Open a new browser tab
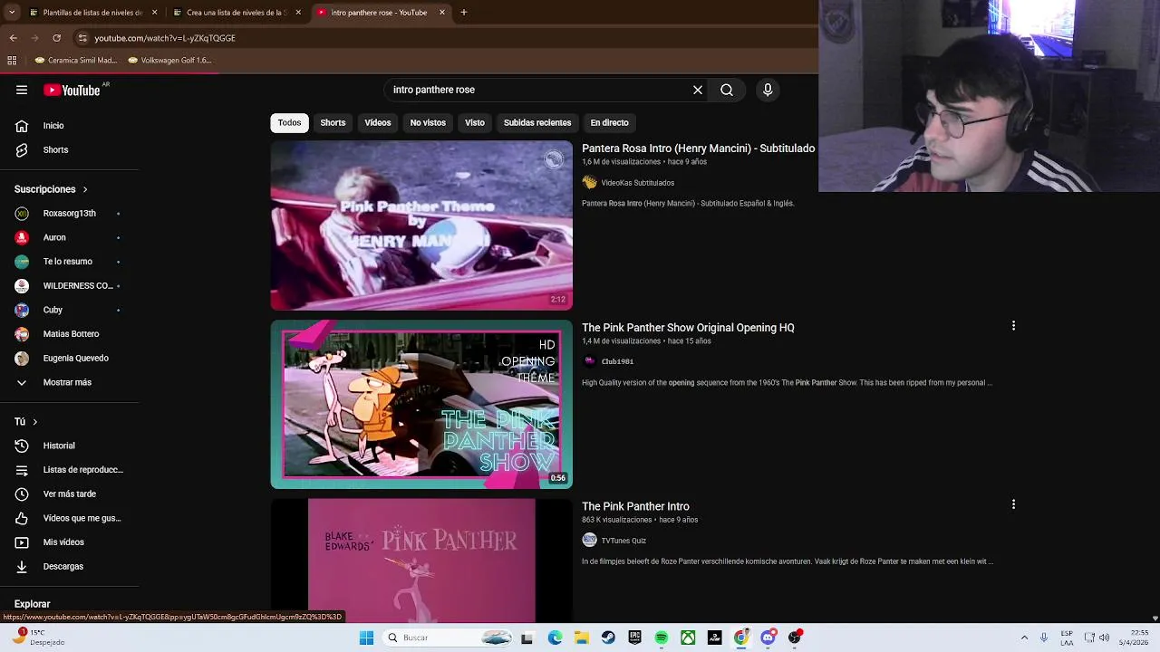Image resolution: width=1160 pixels, height=652 pixels. pos(464,13)
